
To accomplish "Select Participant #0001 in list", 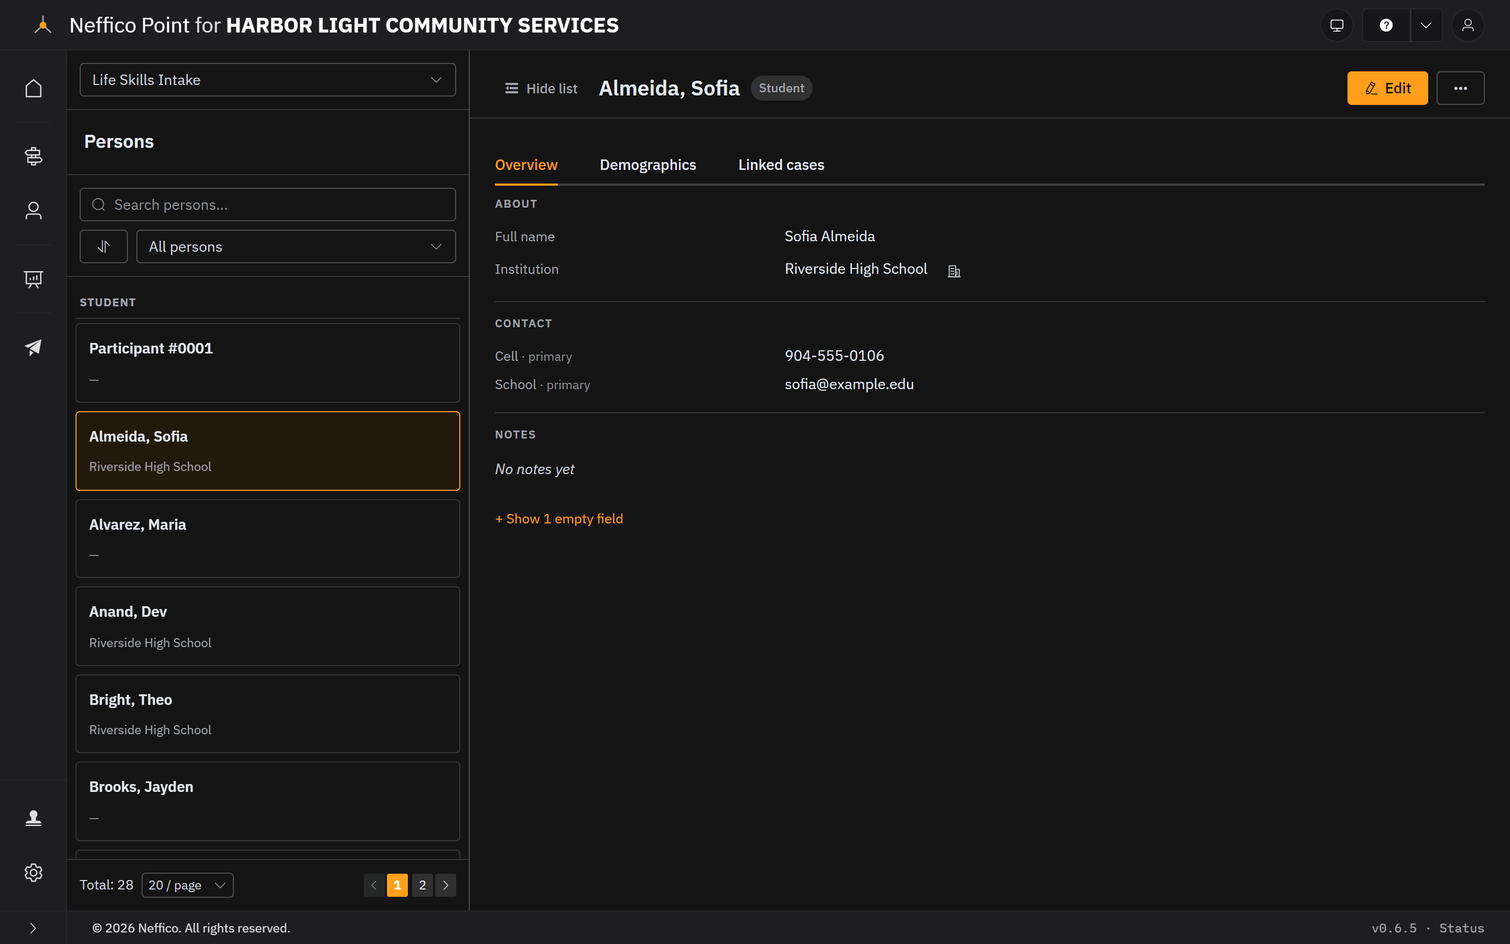I will tap(268, 363).
